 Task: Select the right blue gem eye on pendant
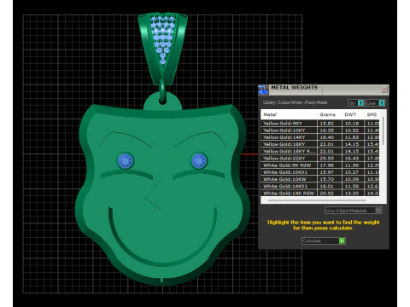coord(199,160)
